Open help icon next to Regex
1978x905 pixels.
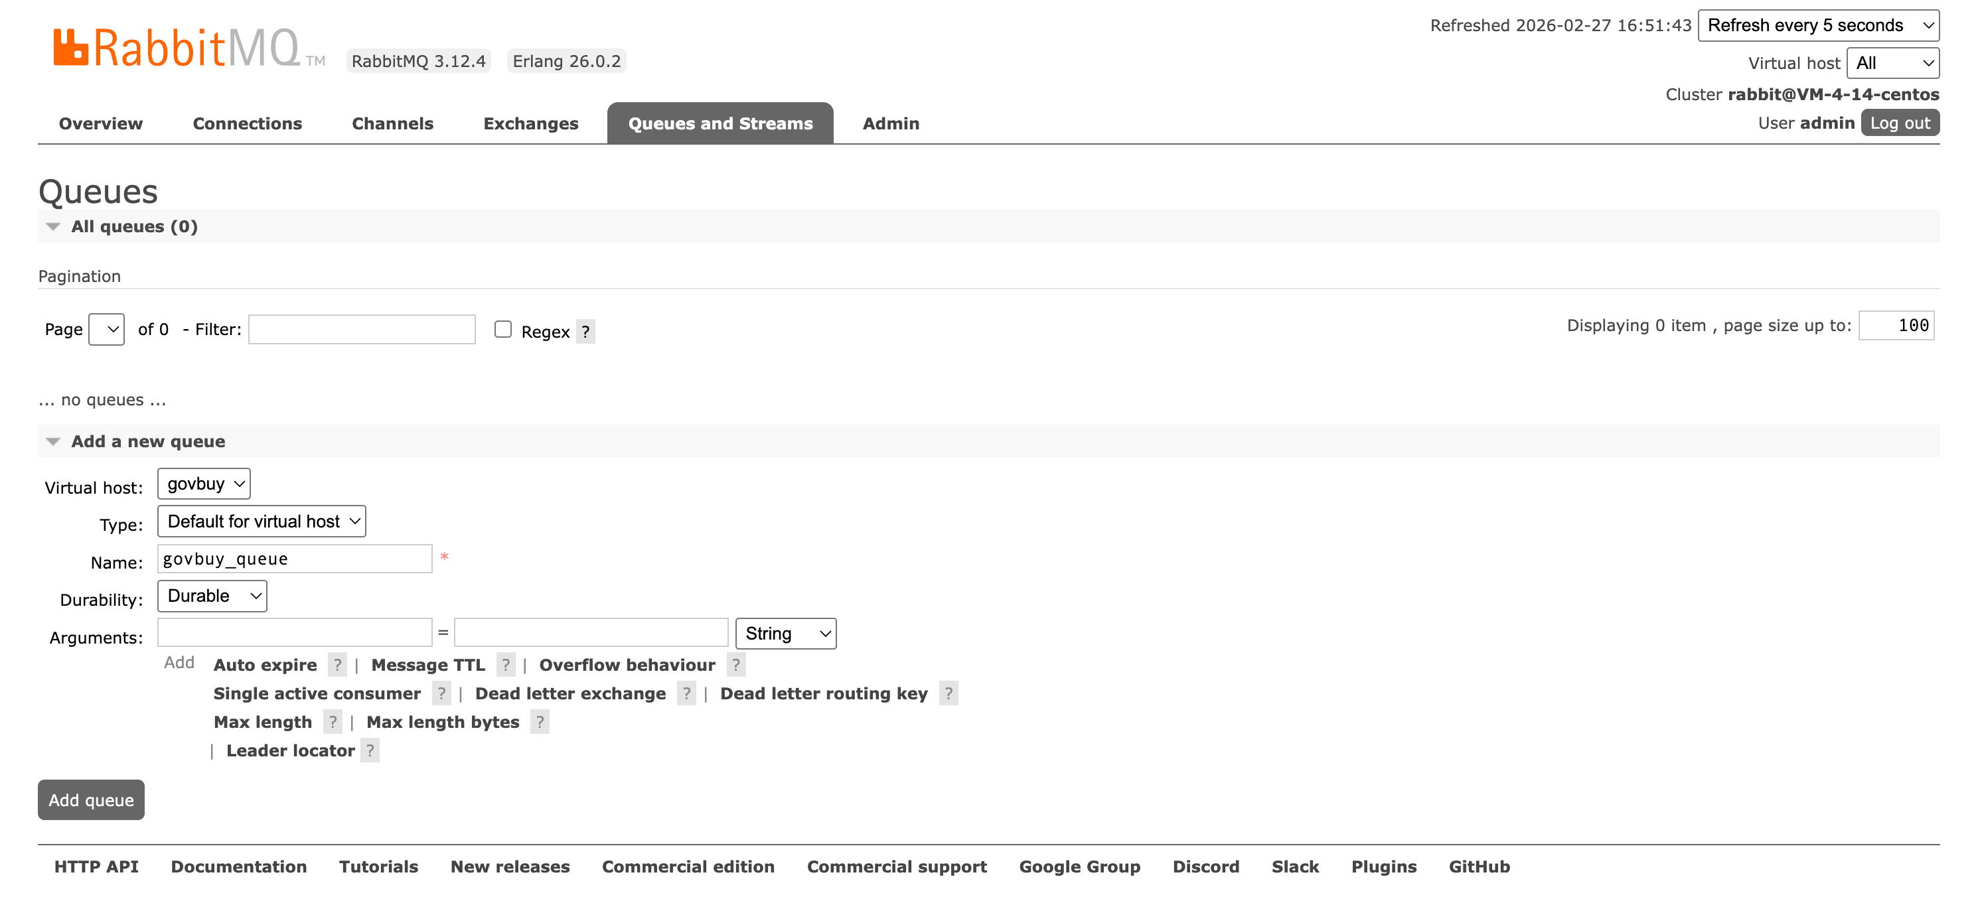click(x=585, y=332)
